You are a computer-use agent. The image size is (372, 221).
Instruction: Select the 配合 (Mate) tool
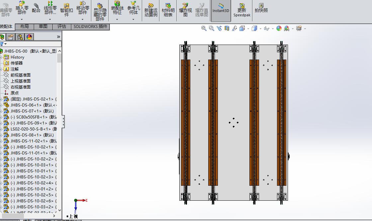click(36, 8)
